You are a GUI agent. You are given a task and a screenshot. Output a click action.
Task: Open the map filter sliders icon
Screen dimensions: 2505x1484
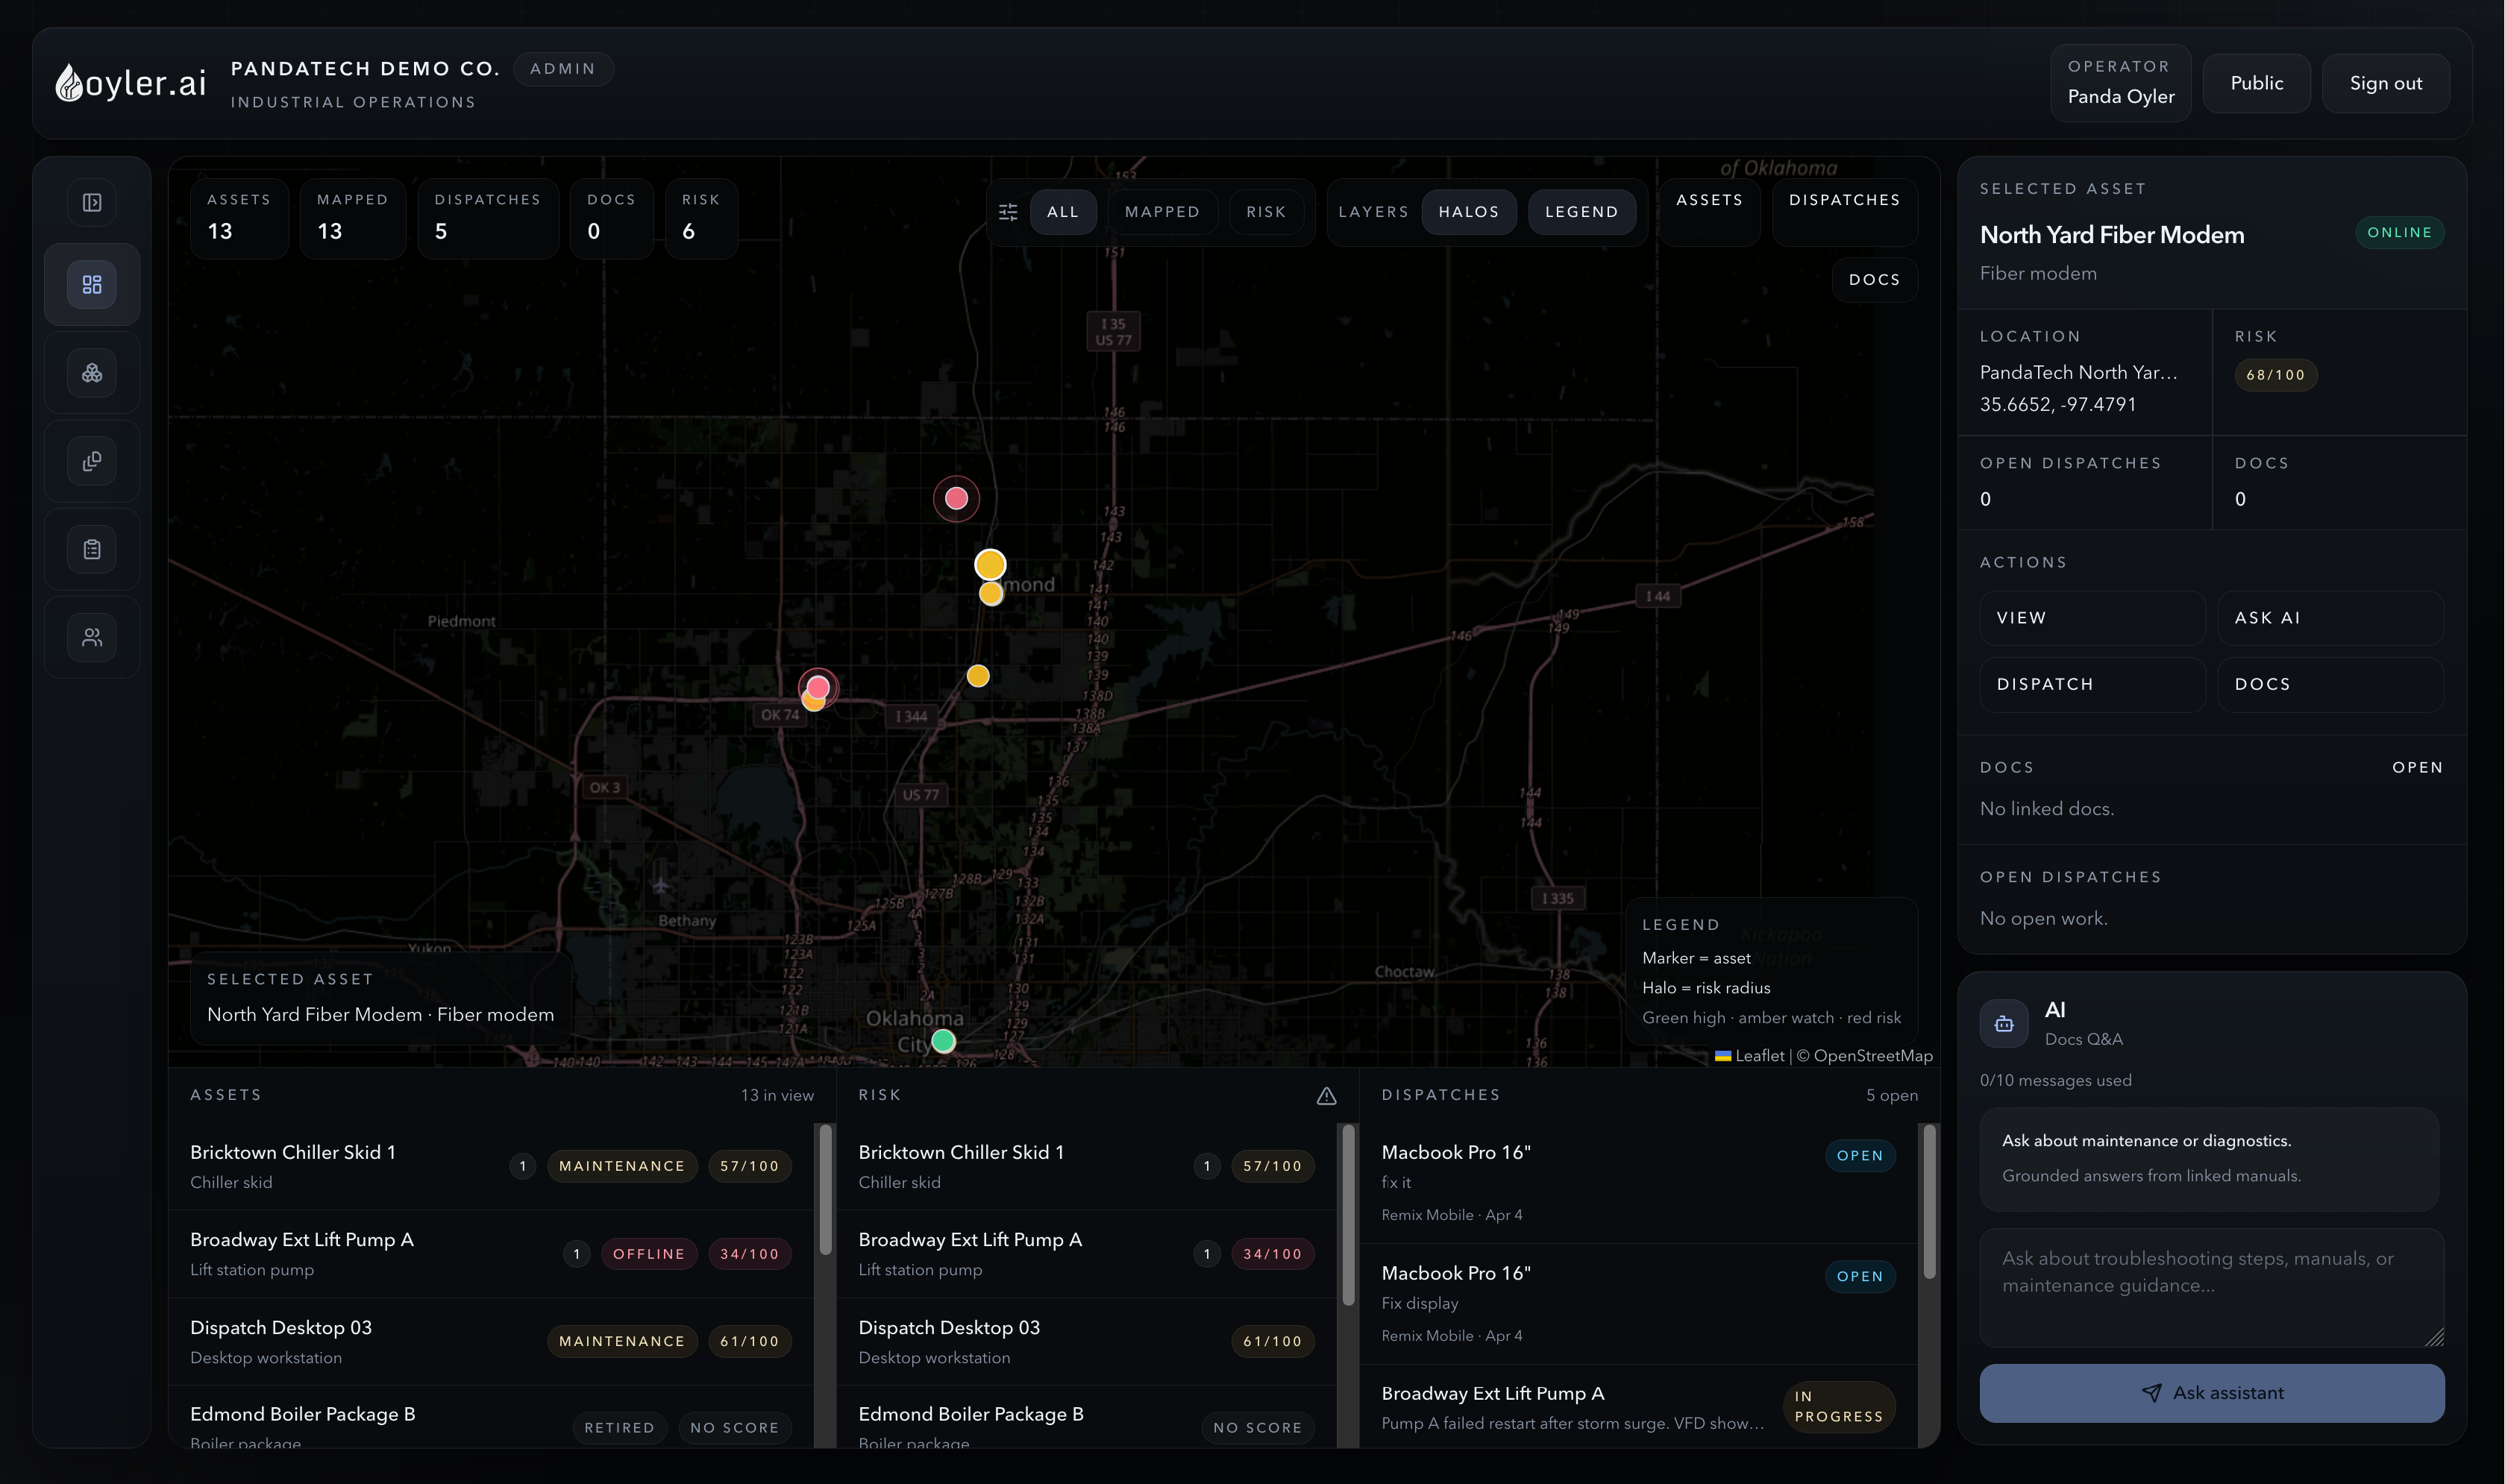pos(1008,211)
